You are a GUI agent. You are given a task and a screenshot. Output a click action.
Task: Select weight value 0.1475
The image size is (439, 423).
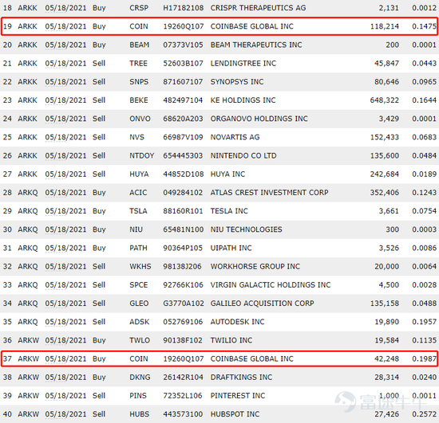coord(424,26)
